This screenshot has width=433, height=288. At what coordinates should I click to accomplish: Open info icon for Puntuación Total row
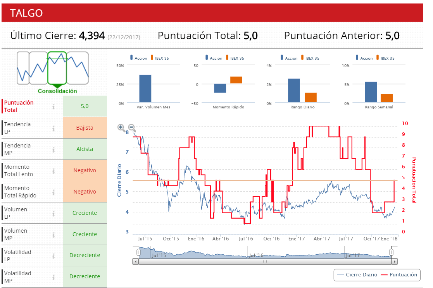[53, 106]
